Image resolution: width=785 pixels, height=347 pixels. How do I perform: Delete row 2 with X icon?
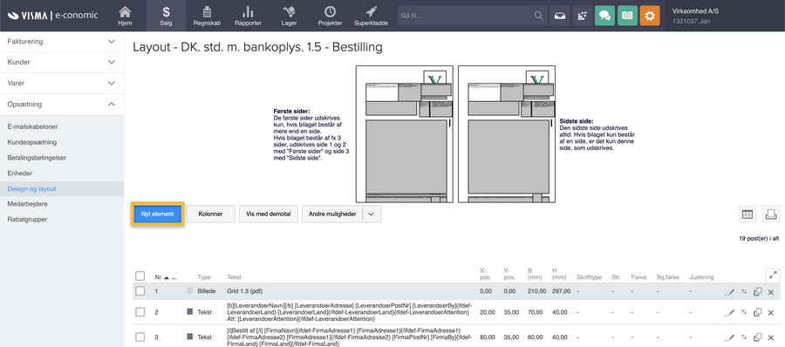(x=771, y=312)
